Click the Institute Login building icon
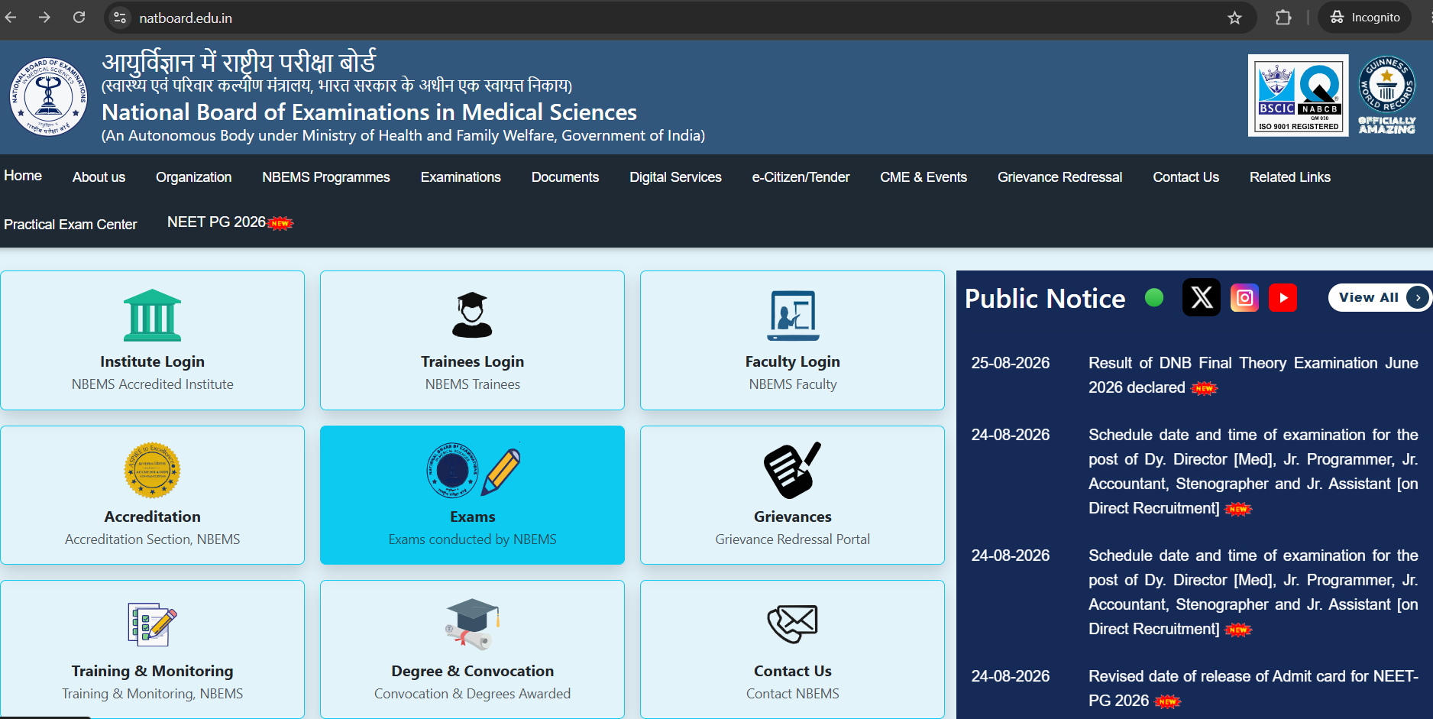Screen dimensions: 1433x719 tap(153, 315)
